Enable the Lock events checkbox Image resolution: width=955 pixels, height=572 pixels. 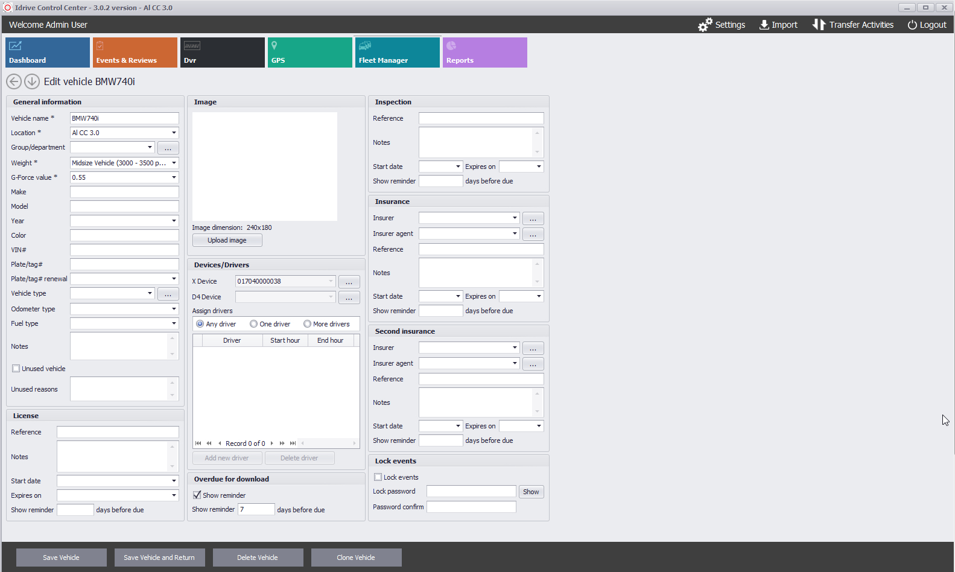click(x=378, y=477)
